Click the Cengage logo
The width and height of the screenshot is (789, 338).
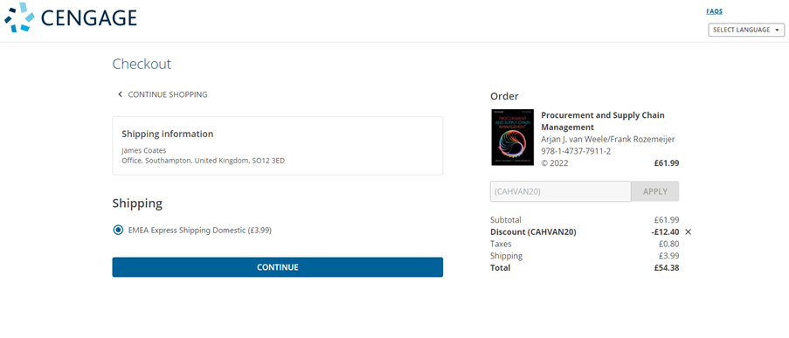click(71, 17)
